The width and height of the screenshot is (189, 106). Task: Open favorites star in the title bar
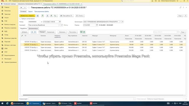point(159,1)
